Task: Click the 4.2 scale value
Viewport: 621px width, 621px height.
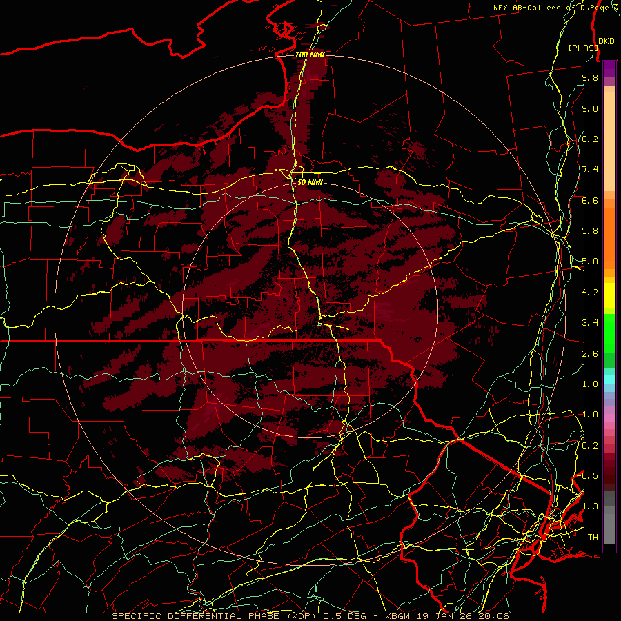Action: 590,293
